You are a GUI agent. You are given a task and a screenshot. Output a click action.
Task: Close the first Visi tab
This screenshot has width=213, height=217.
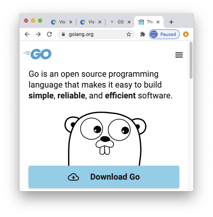tap(71, 22)
